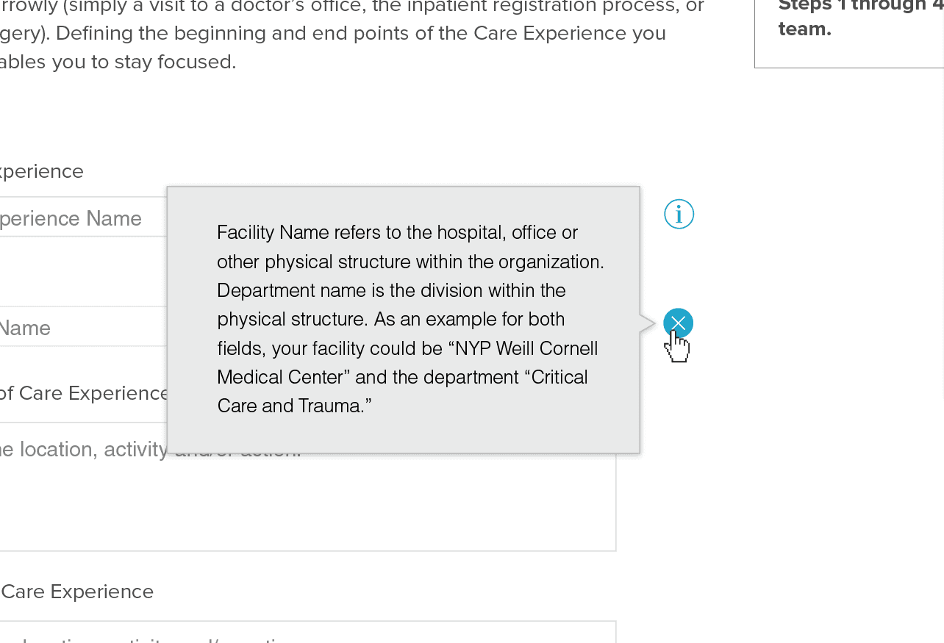Click "physical structure. As an example" tooltip line

tap(391, 319)
